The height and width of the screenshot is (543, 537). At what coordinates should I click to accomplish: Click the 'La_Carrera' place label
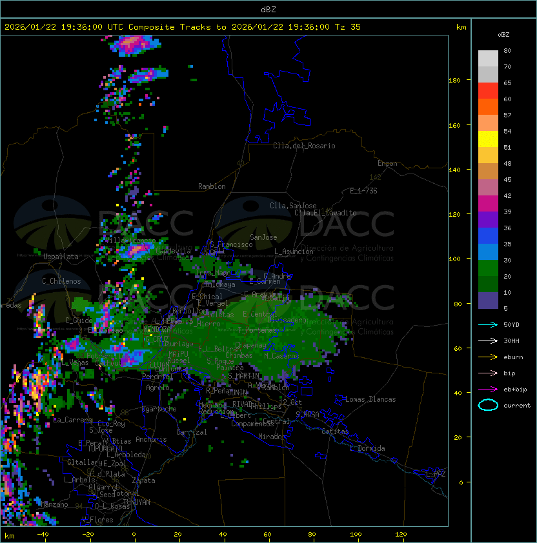coord(73,420)
